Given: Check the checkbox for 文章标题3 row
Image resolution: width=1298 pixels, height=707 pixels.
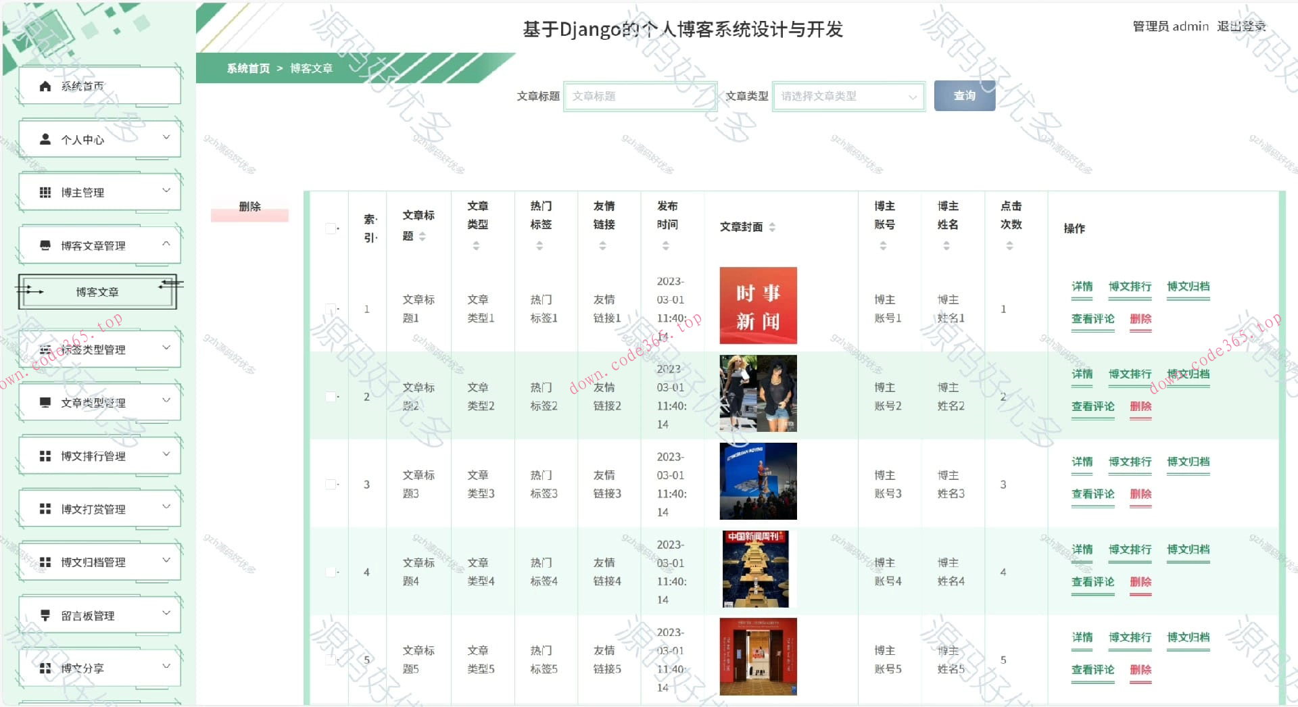Looking at the screenshot, I should pos(329,484).
